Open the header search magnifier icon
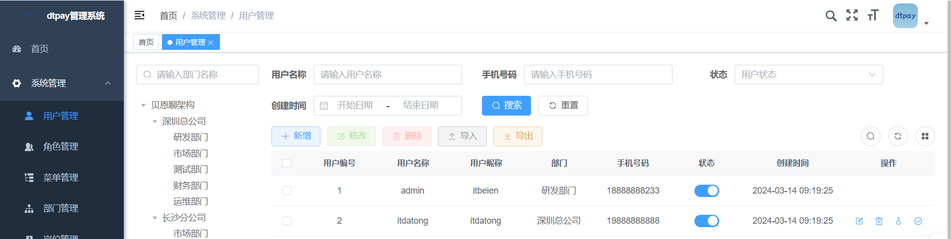Viewport: 951px width, 239px height. coord(831,16)
